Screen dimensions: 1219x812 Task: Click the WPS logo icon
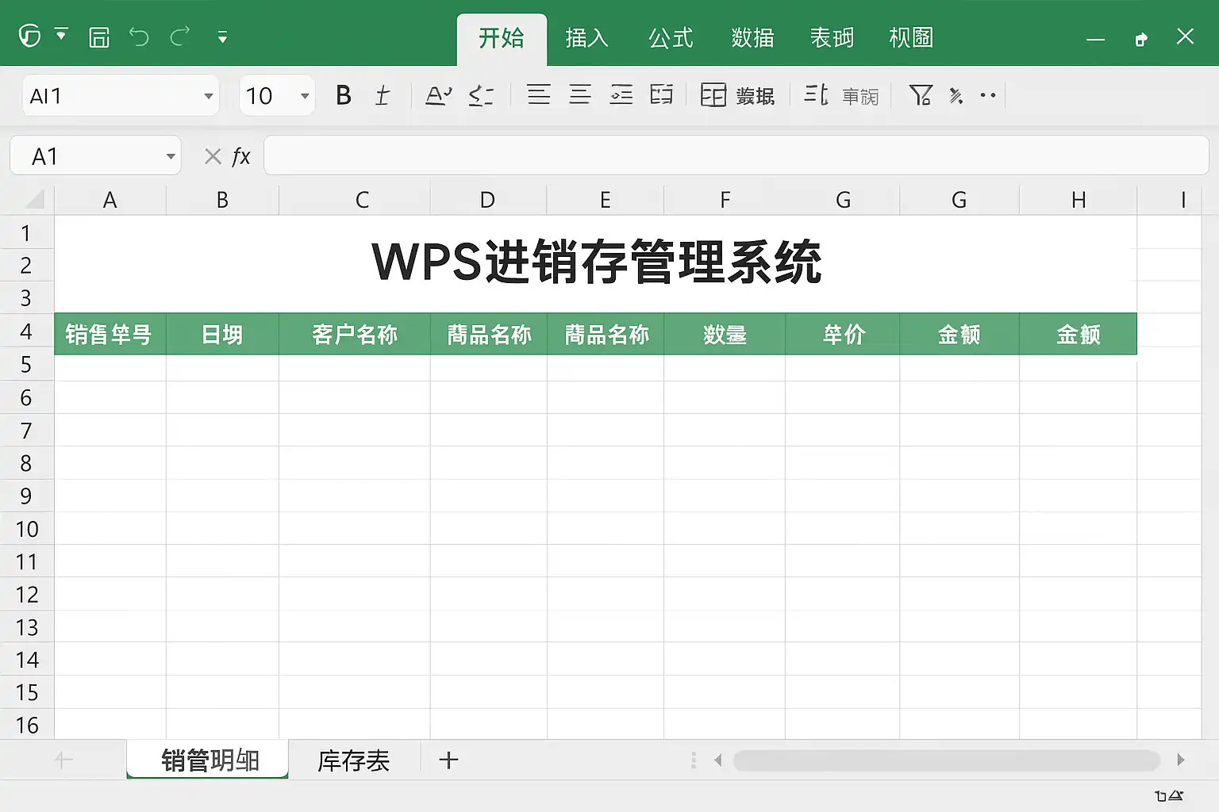pyautogui.click(x=30, y=36)
